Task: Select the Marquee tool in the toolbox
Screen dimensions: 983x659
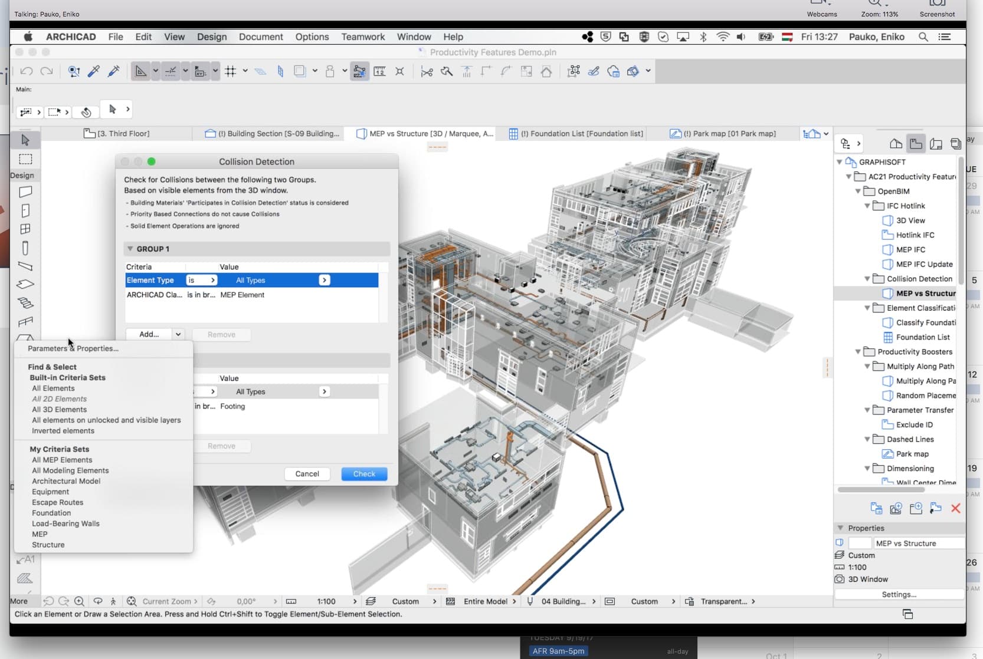Action: point(25,159)
